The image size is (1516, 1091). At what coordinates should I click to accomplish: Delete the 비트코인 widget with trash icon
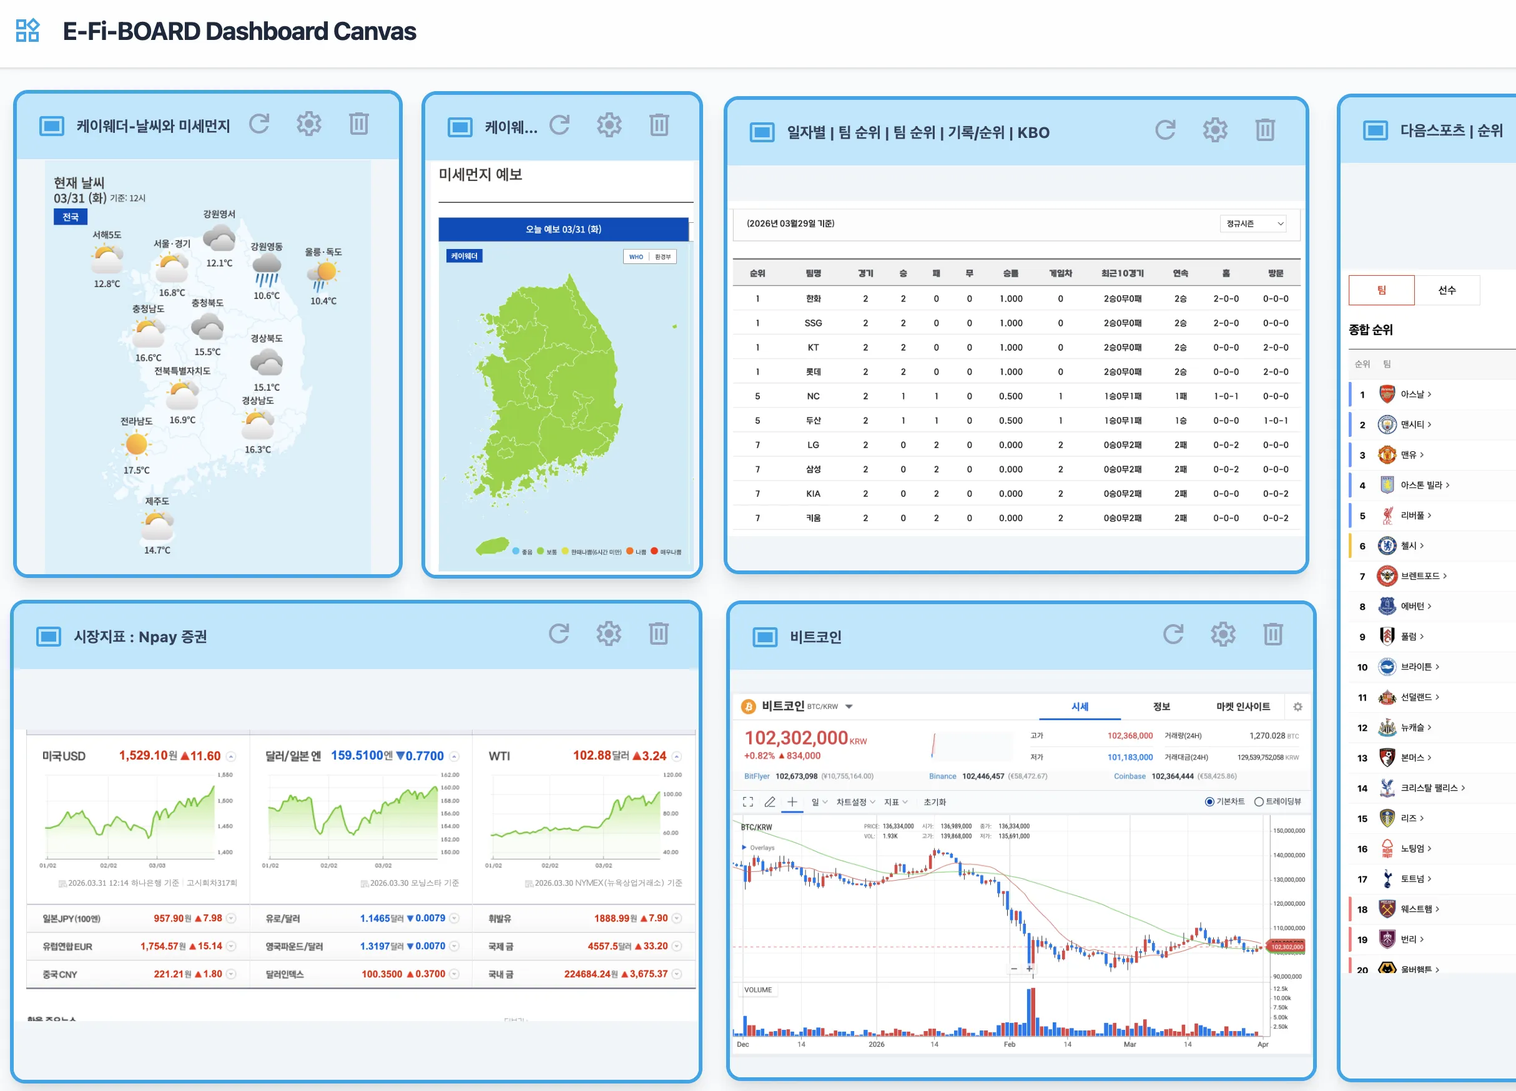1273,634
